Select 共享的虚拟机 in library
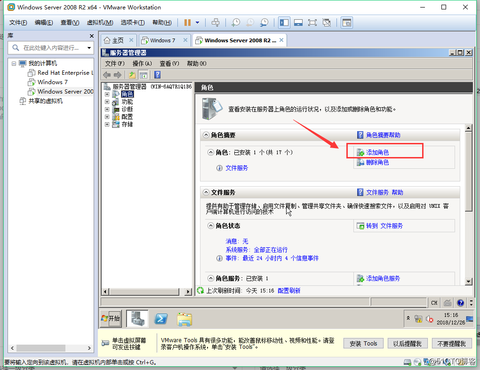 pos(45,101)
